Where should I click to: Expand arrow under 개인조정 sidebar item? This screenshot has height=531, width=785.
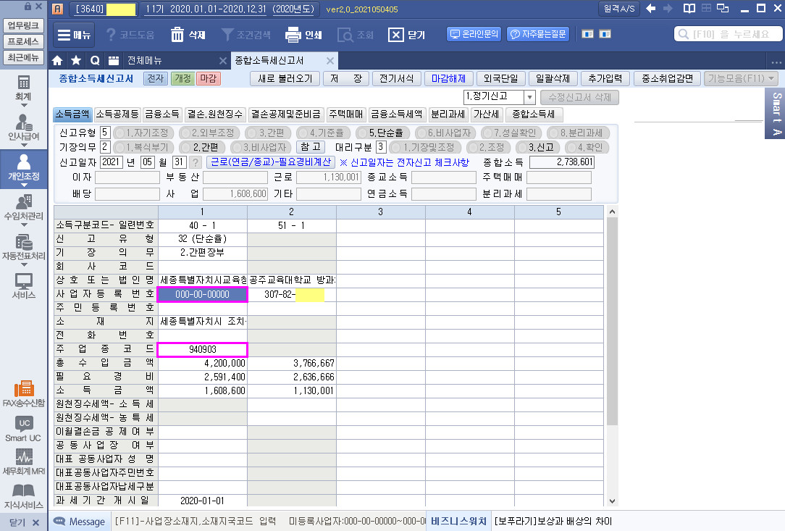coord(23,185)
